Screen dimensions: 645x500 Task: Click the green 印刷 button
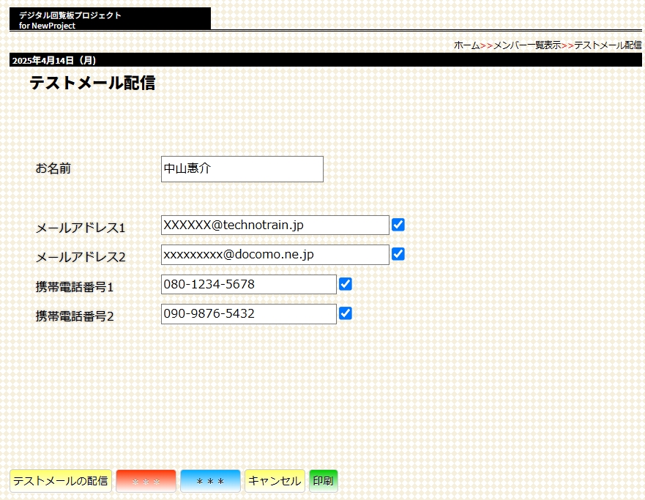(324, 481)
